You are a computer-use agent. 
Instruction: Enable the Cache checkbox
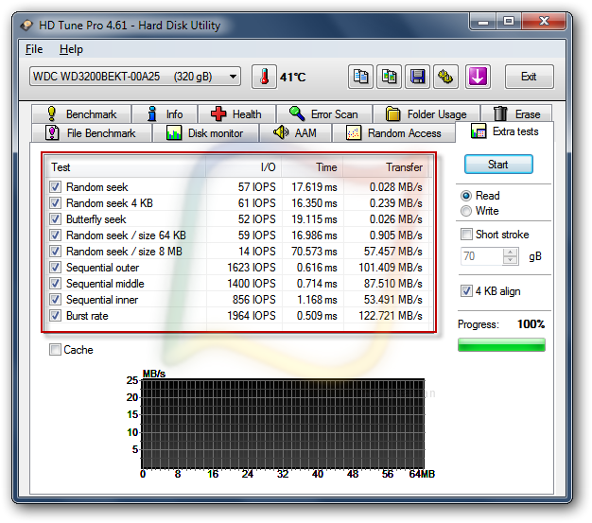click(55, 349)
